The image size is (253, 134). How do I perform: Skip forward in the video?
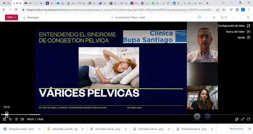(x=16, y=119)
